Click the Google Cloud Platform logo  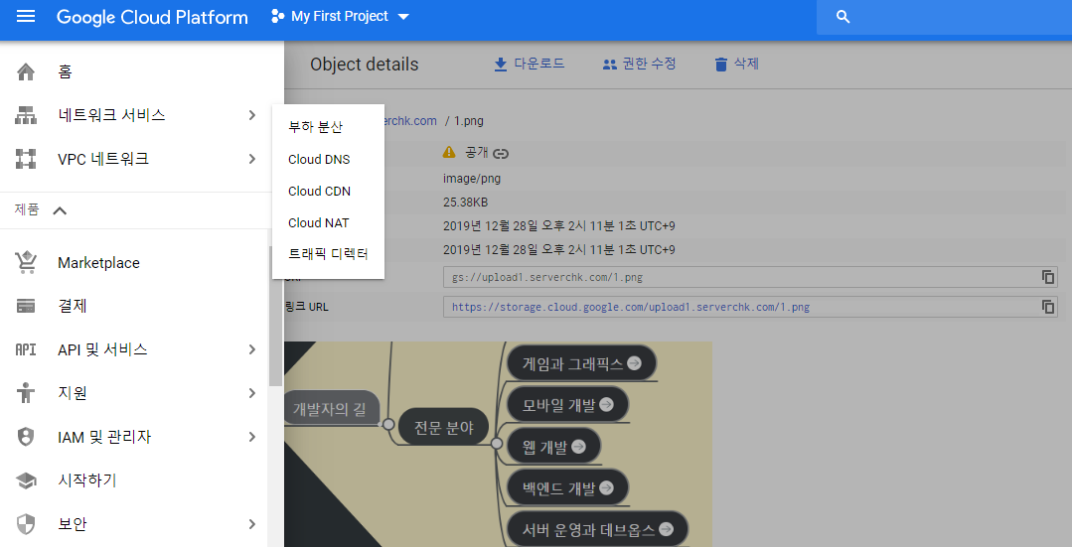(x=152, y=17)
